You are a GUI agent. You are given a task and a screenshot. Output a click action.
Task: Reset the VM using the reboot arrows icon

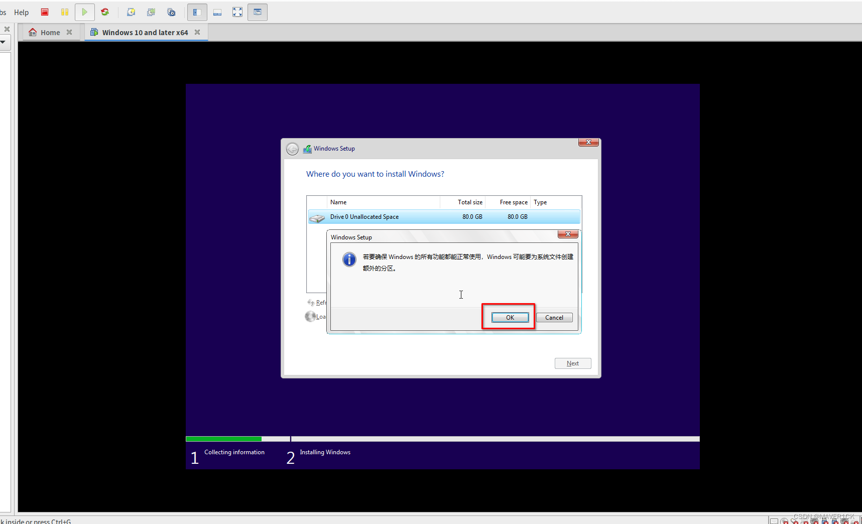105,12
